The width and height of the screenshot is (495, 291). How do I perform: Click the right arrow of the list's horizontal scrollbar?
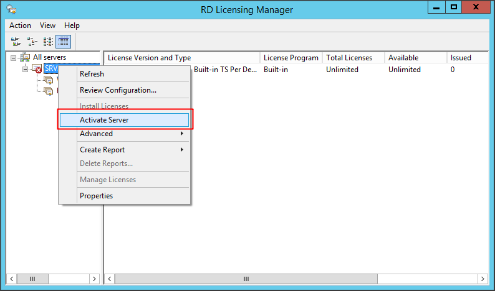coord(483,279)
